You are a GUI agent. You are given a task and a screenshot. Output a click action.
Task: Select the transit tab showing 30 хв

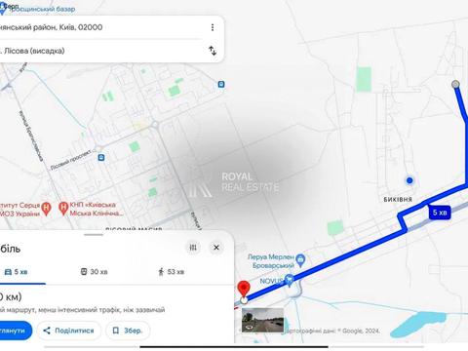tap(94, 272)
